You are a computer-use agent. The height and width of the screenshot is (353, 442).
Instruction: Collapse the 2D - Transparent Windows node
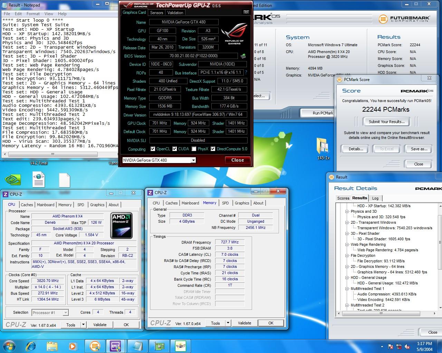[x=347, y=222]
